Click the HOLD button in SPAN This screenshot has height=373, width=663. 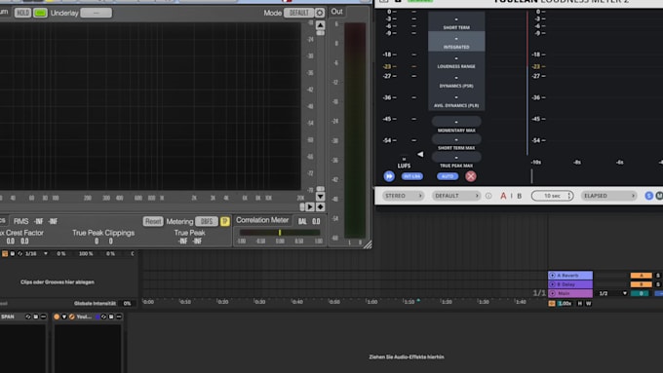tap(22, 13)
